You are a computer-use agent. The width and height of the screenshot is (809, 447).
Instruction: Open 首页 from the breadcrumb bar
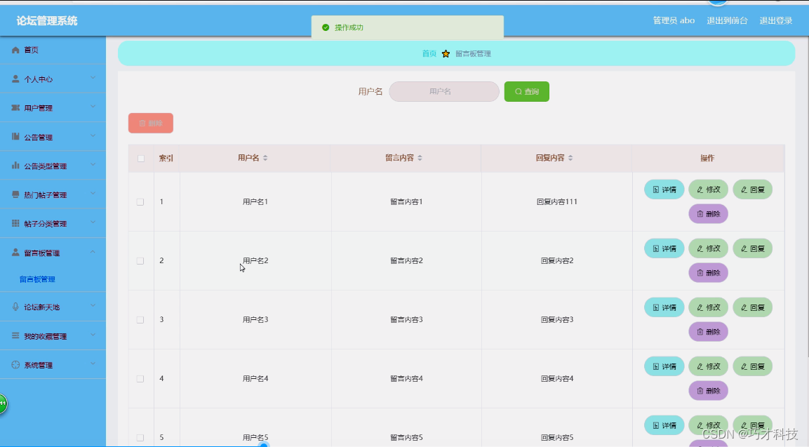428,53
